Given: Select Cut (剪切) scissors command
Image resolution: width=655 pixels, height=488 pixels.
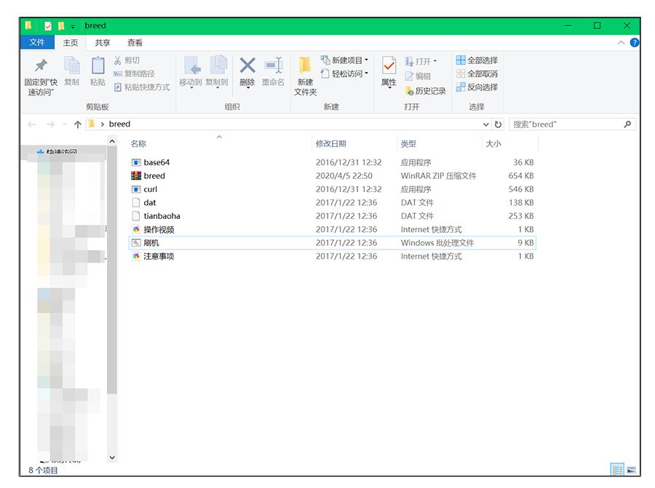Looking at the screenshot, I should (x=127, y=60).
